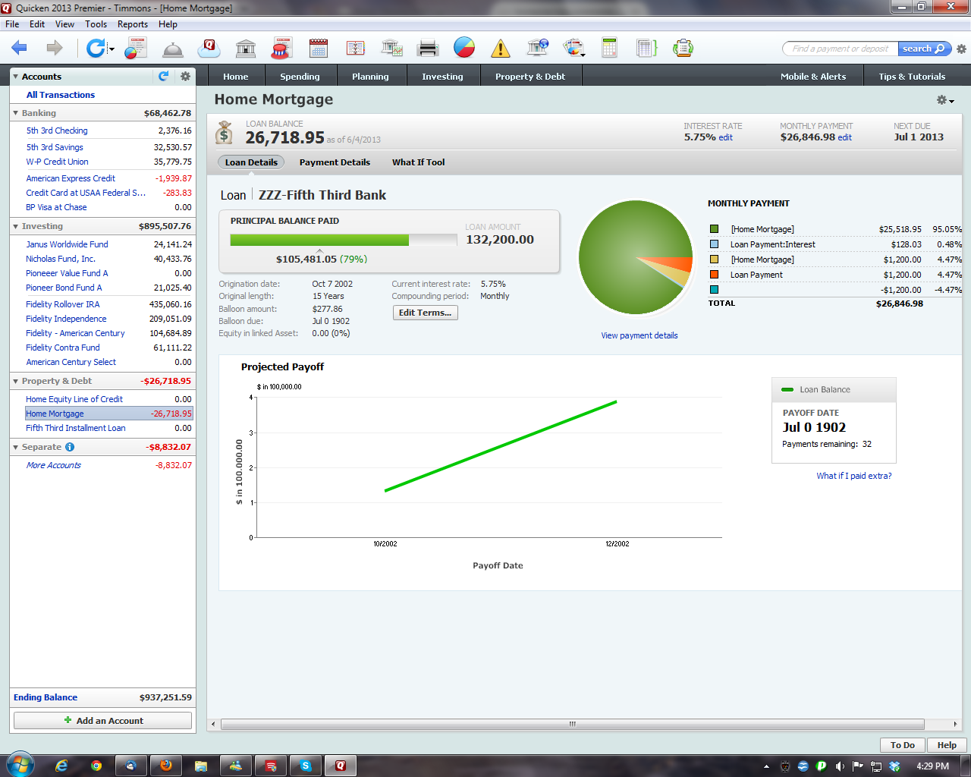Image resolution: width=971 pixels, height=777 pixels.
Task: Open the yellow warning triangle alerts icon
Action: (x=501, y=49)
